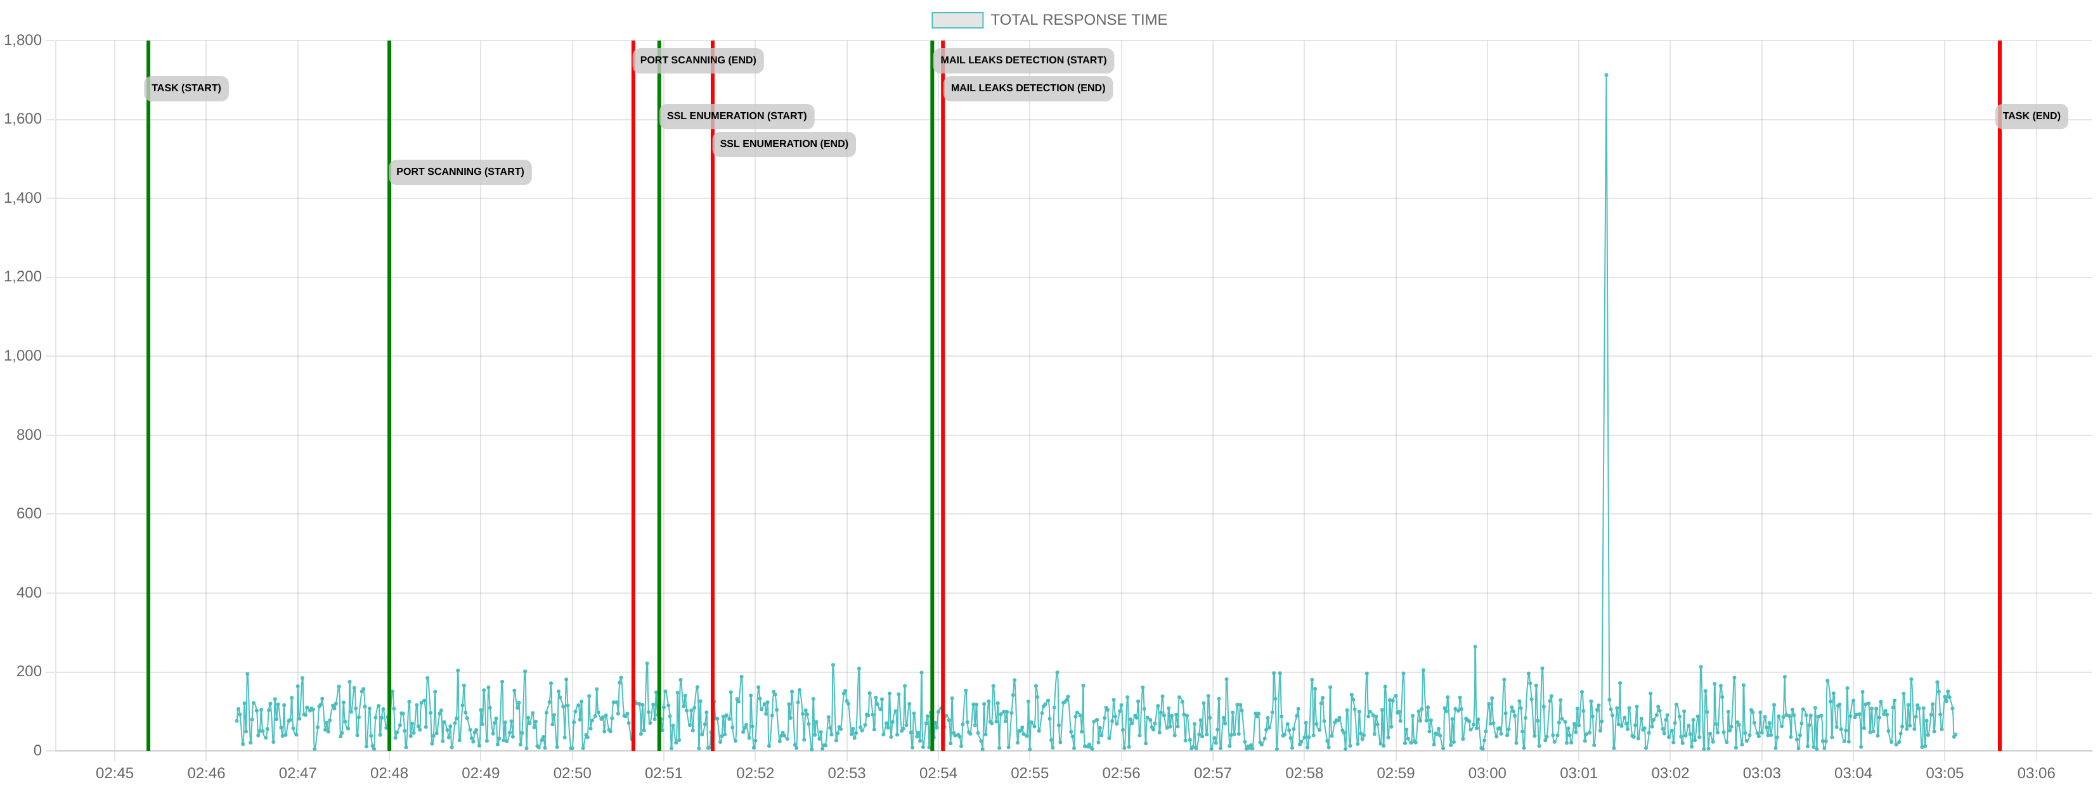Click the 02:53 x-axis tick label
2100x787 pixels.
click(x=846, y=772)
